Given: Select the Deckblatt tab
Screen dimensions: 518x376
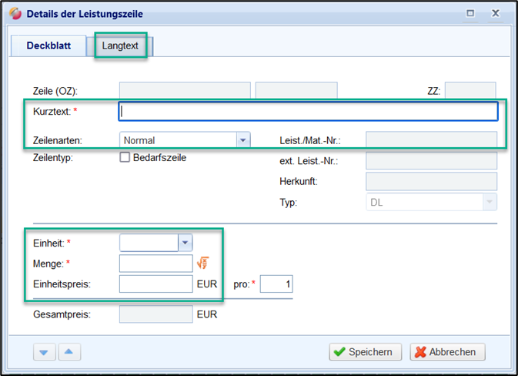Looking at the screenshot, I should pos(48,45).
